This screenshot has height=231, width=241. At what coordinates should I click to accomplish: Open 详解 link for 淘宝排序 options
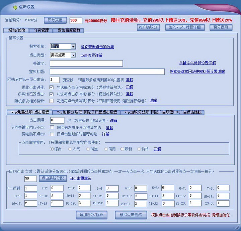tap(157, 149)
